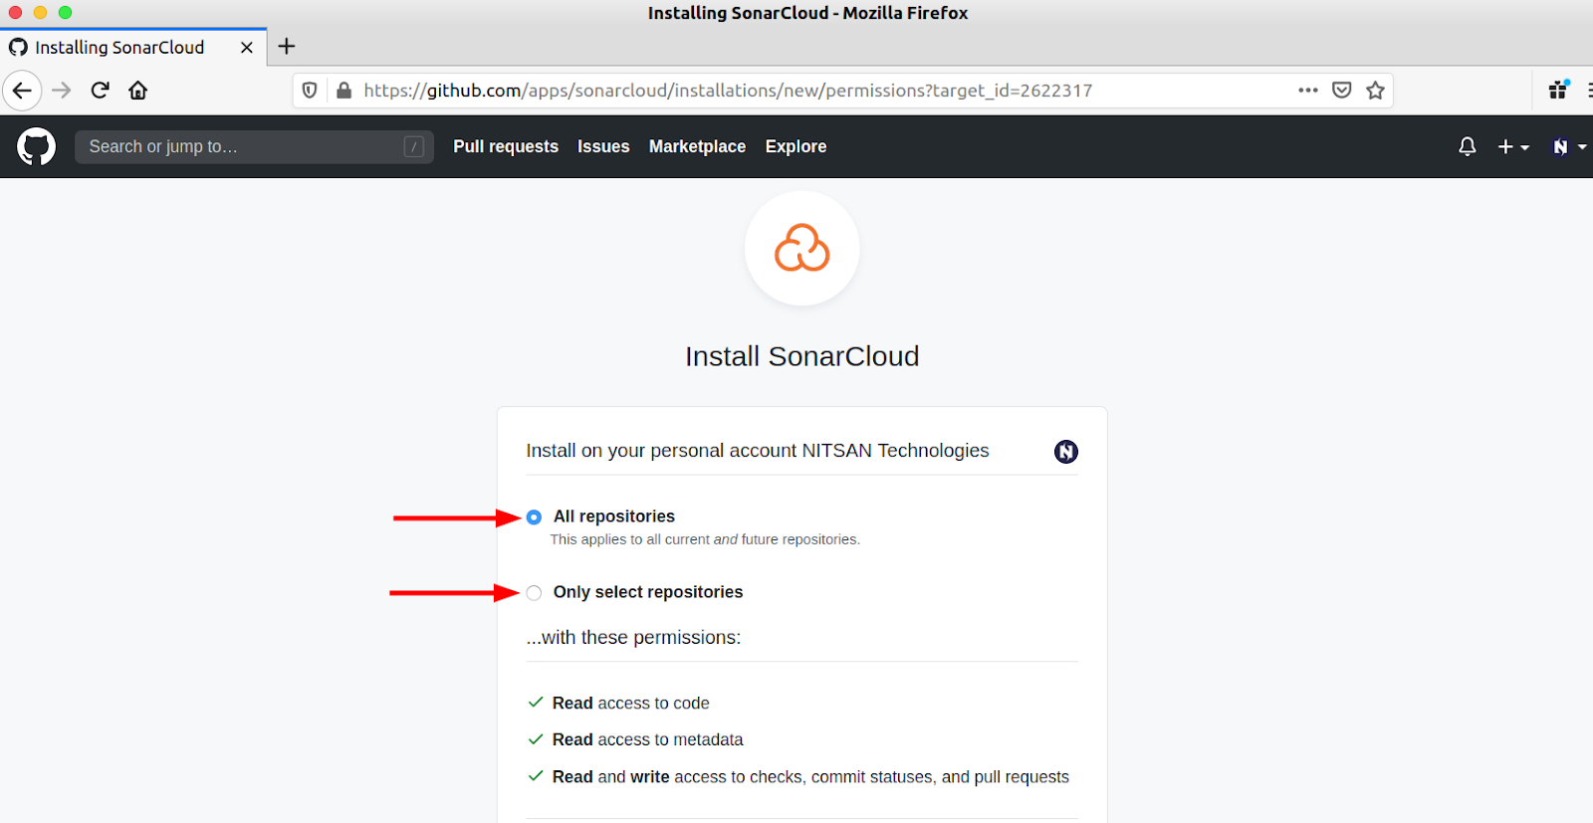Screen dimensions: 1593x823
Task: Open GitHub notifications bell
Action: click(x=1468, y=146)
